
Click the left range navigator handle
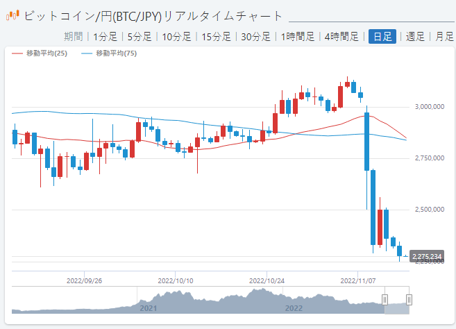385,300
